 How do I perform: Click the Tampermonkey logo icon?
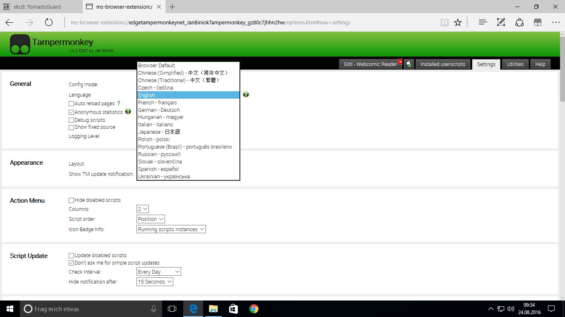click(20, 45)
